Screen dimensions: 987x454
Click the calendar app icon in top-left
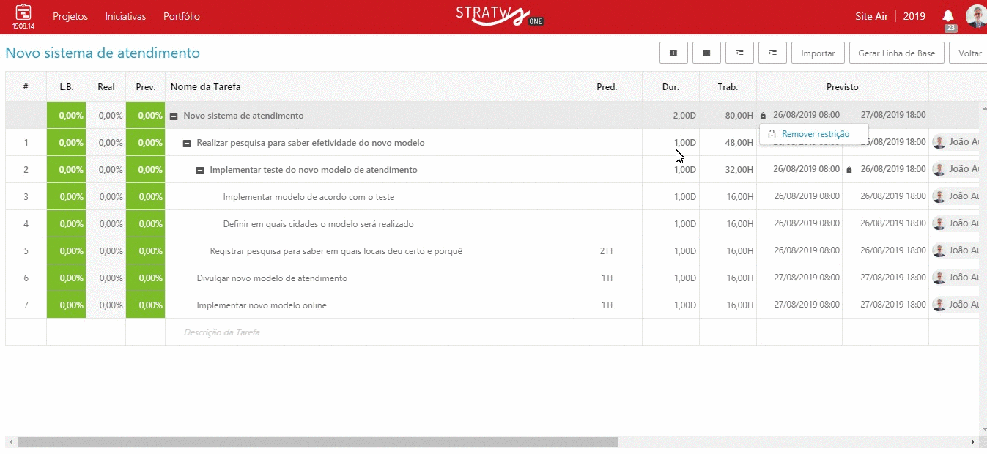(23, 12)
